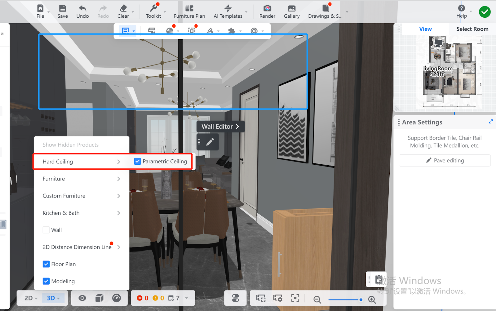Check the Wall checkbox
This screenshot has width=496, height=311.
coord(46,230)
